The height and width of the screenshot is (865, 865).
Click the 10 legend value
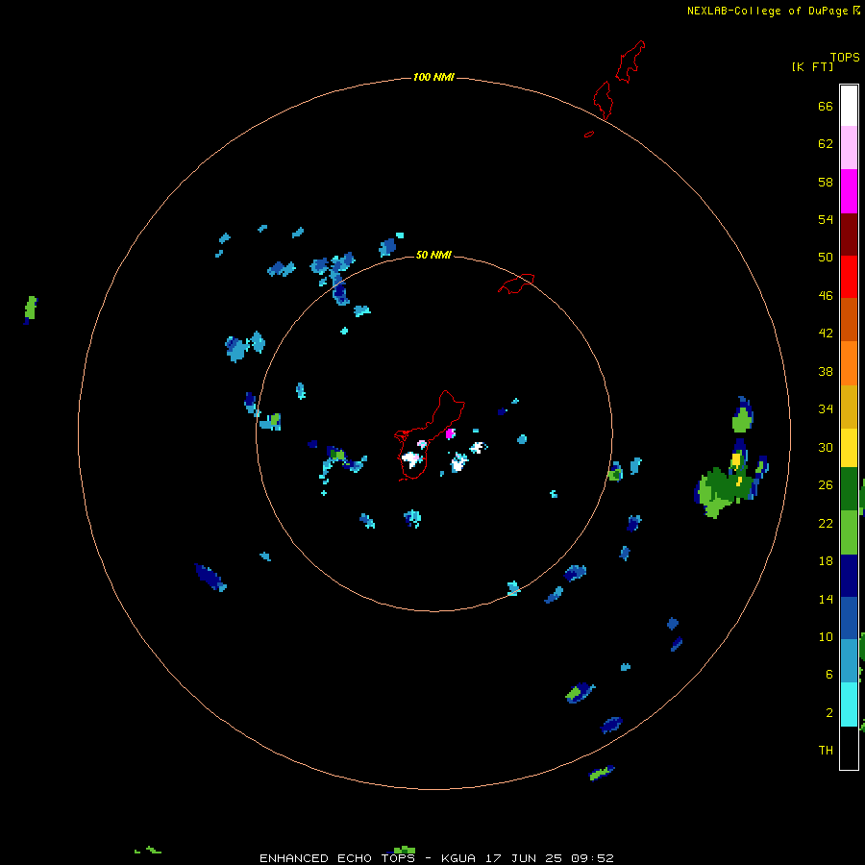[x=826, y=637]
